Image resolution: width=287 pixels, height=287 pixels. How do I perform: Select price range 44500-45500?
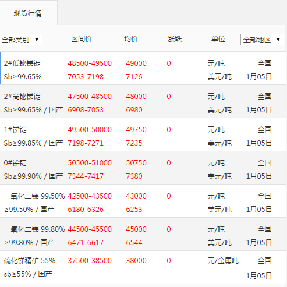90,229
